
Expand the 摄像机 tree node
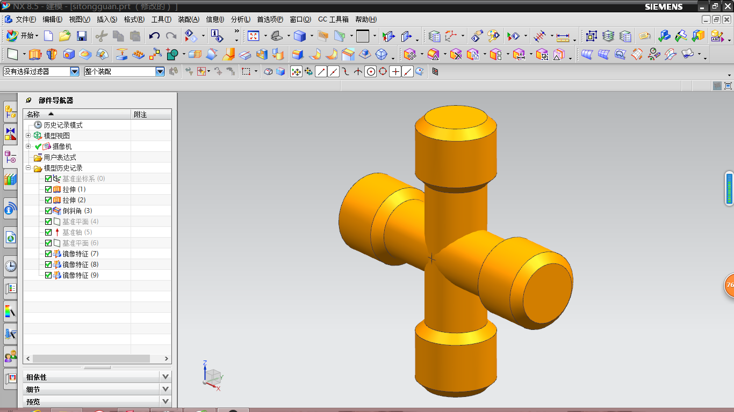click(x=28, y=146)
